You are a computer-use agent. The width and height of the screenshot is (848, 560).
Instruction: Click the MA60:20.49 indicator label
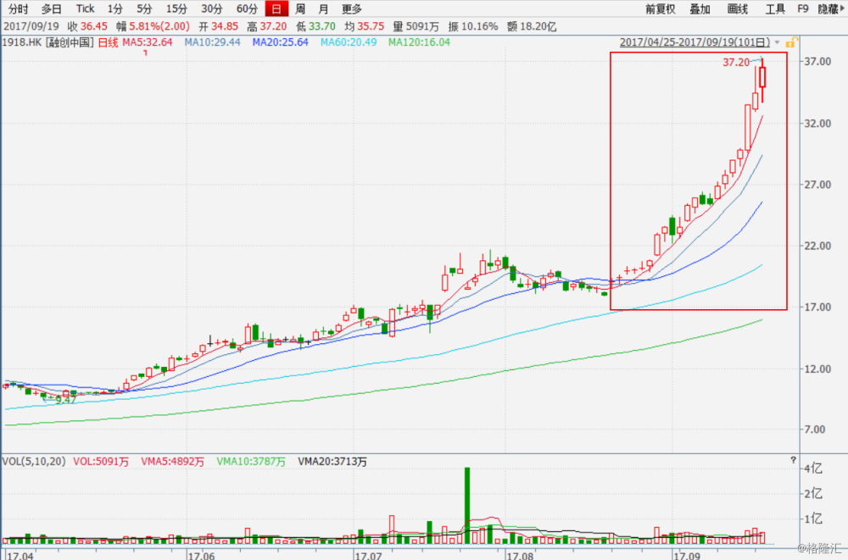pos(349,42)
